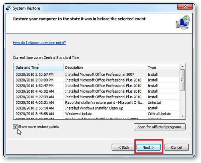Select the Windows Update restore point
The width and height of the screenshot is (201, 163).
tap(96, 114)
